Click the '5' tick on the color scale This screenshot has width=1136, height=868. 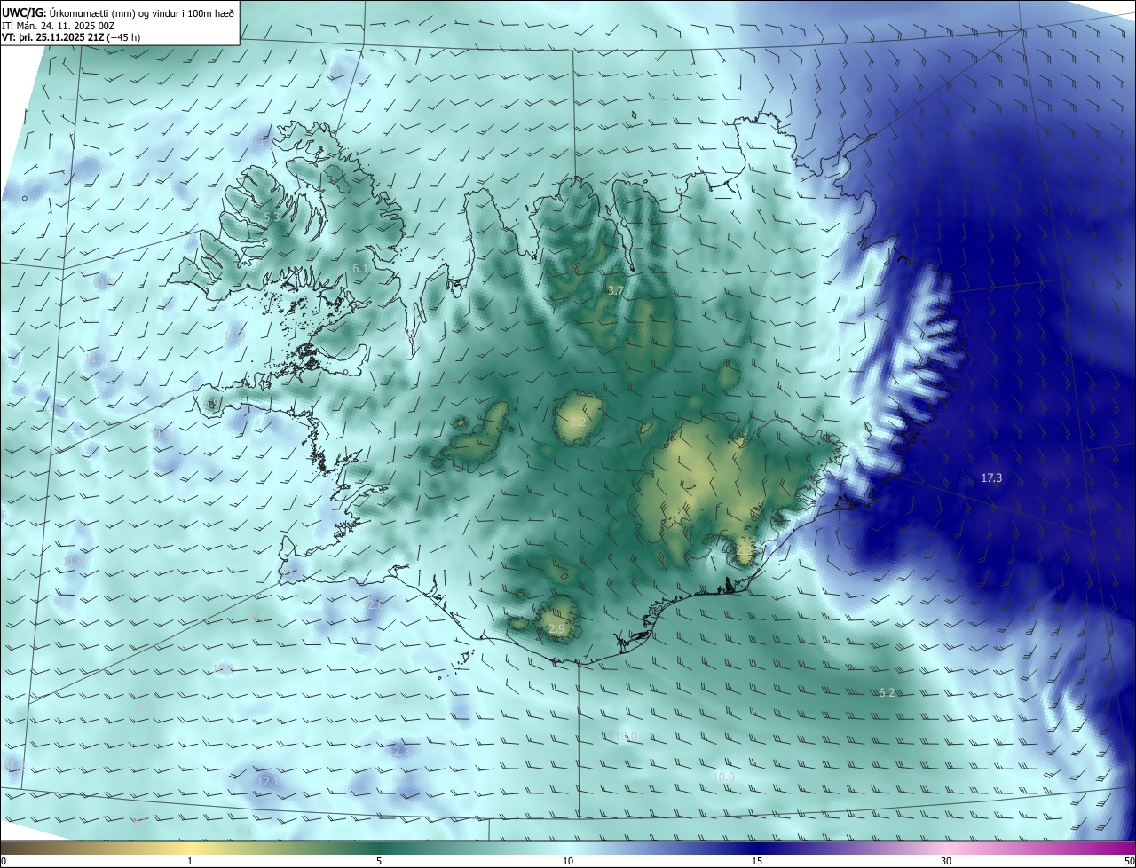(x=379, y=862)
